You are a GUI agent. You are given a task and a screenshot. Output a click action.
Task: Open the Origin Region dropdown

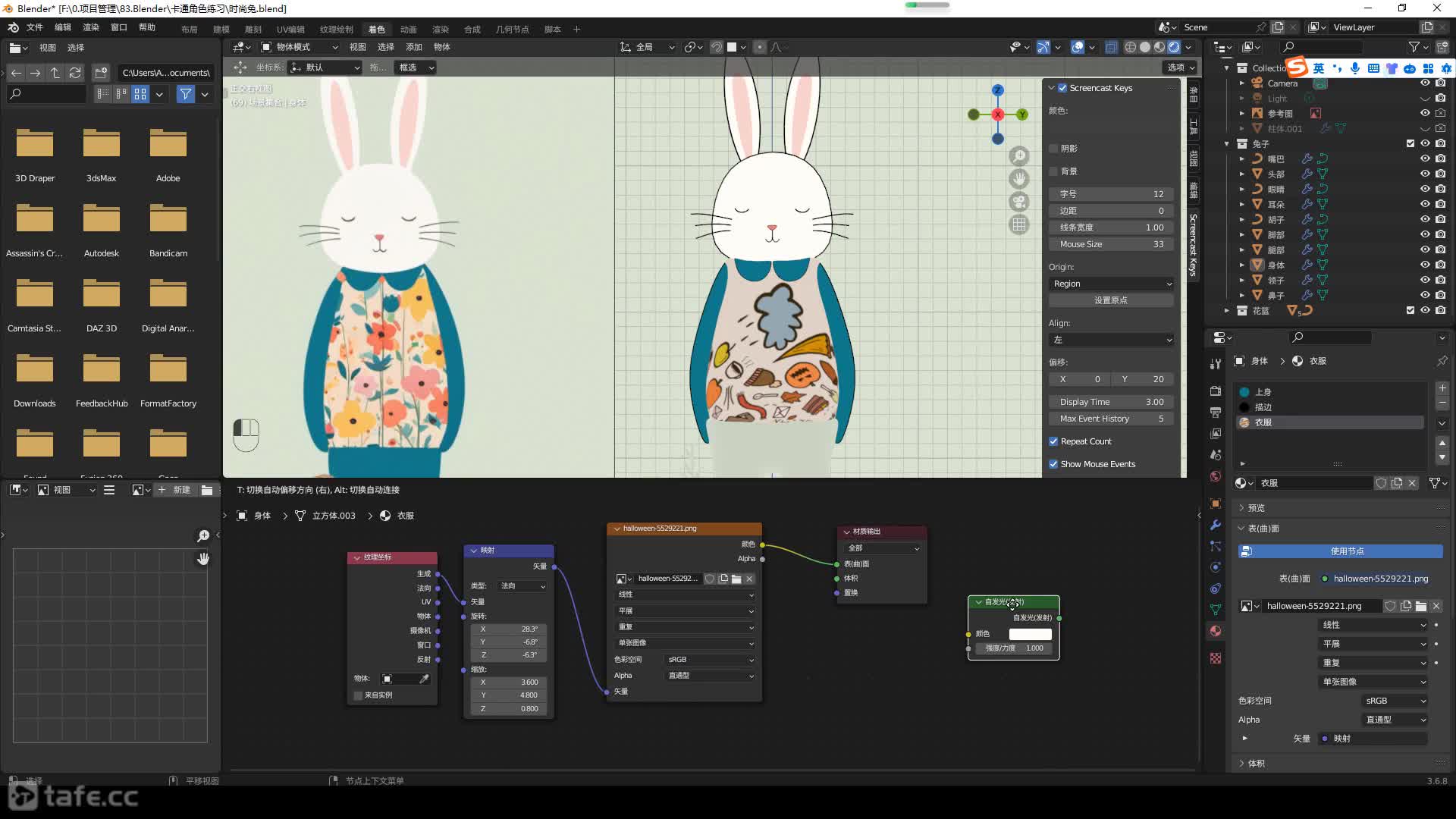coord(1111,284)
